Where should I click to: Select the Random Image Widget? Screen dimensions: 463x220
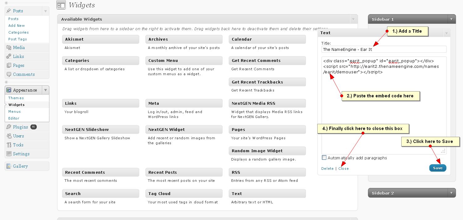267,151
